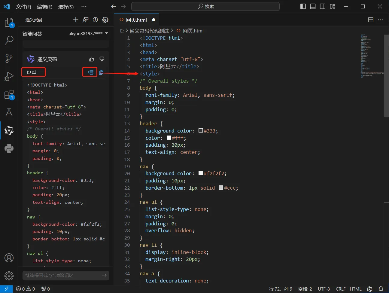Change language mode HTML

point(355,289)
